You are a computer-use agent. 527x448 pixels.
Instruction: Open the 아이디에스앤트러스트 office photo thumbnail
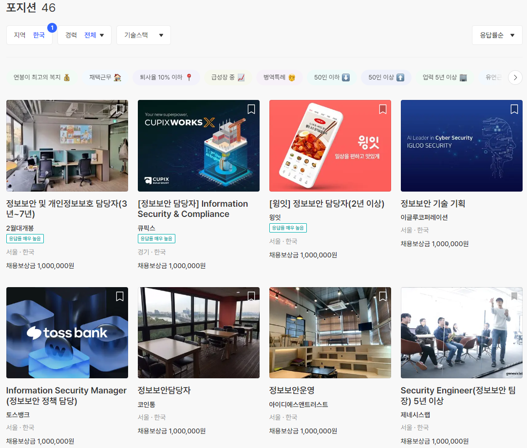pos(330,332)
